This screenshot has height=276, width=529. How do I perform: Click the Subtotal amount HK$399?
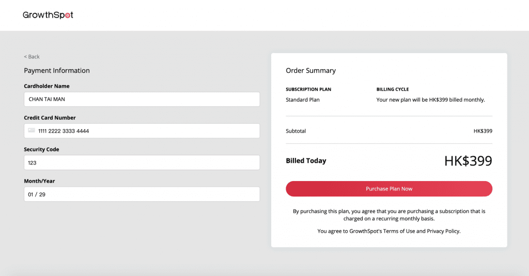coord(483,131)
